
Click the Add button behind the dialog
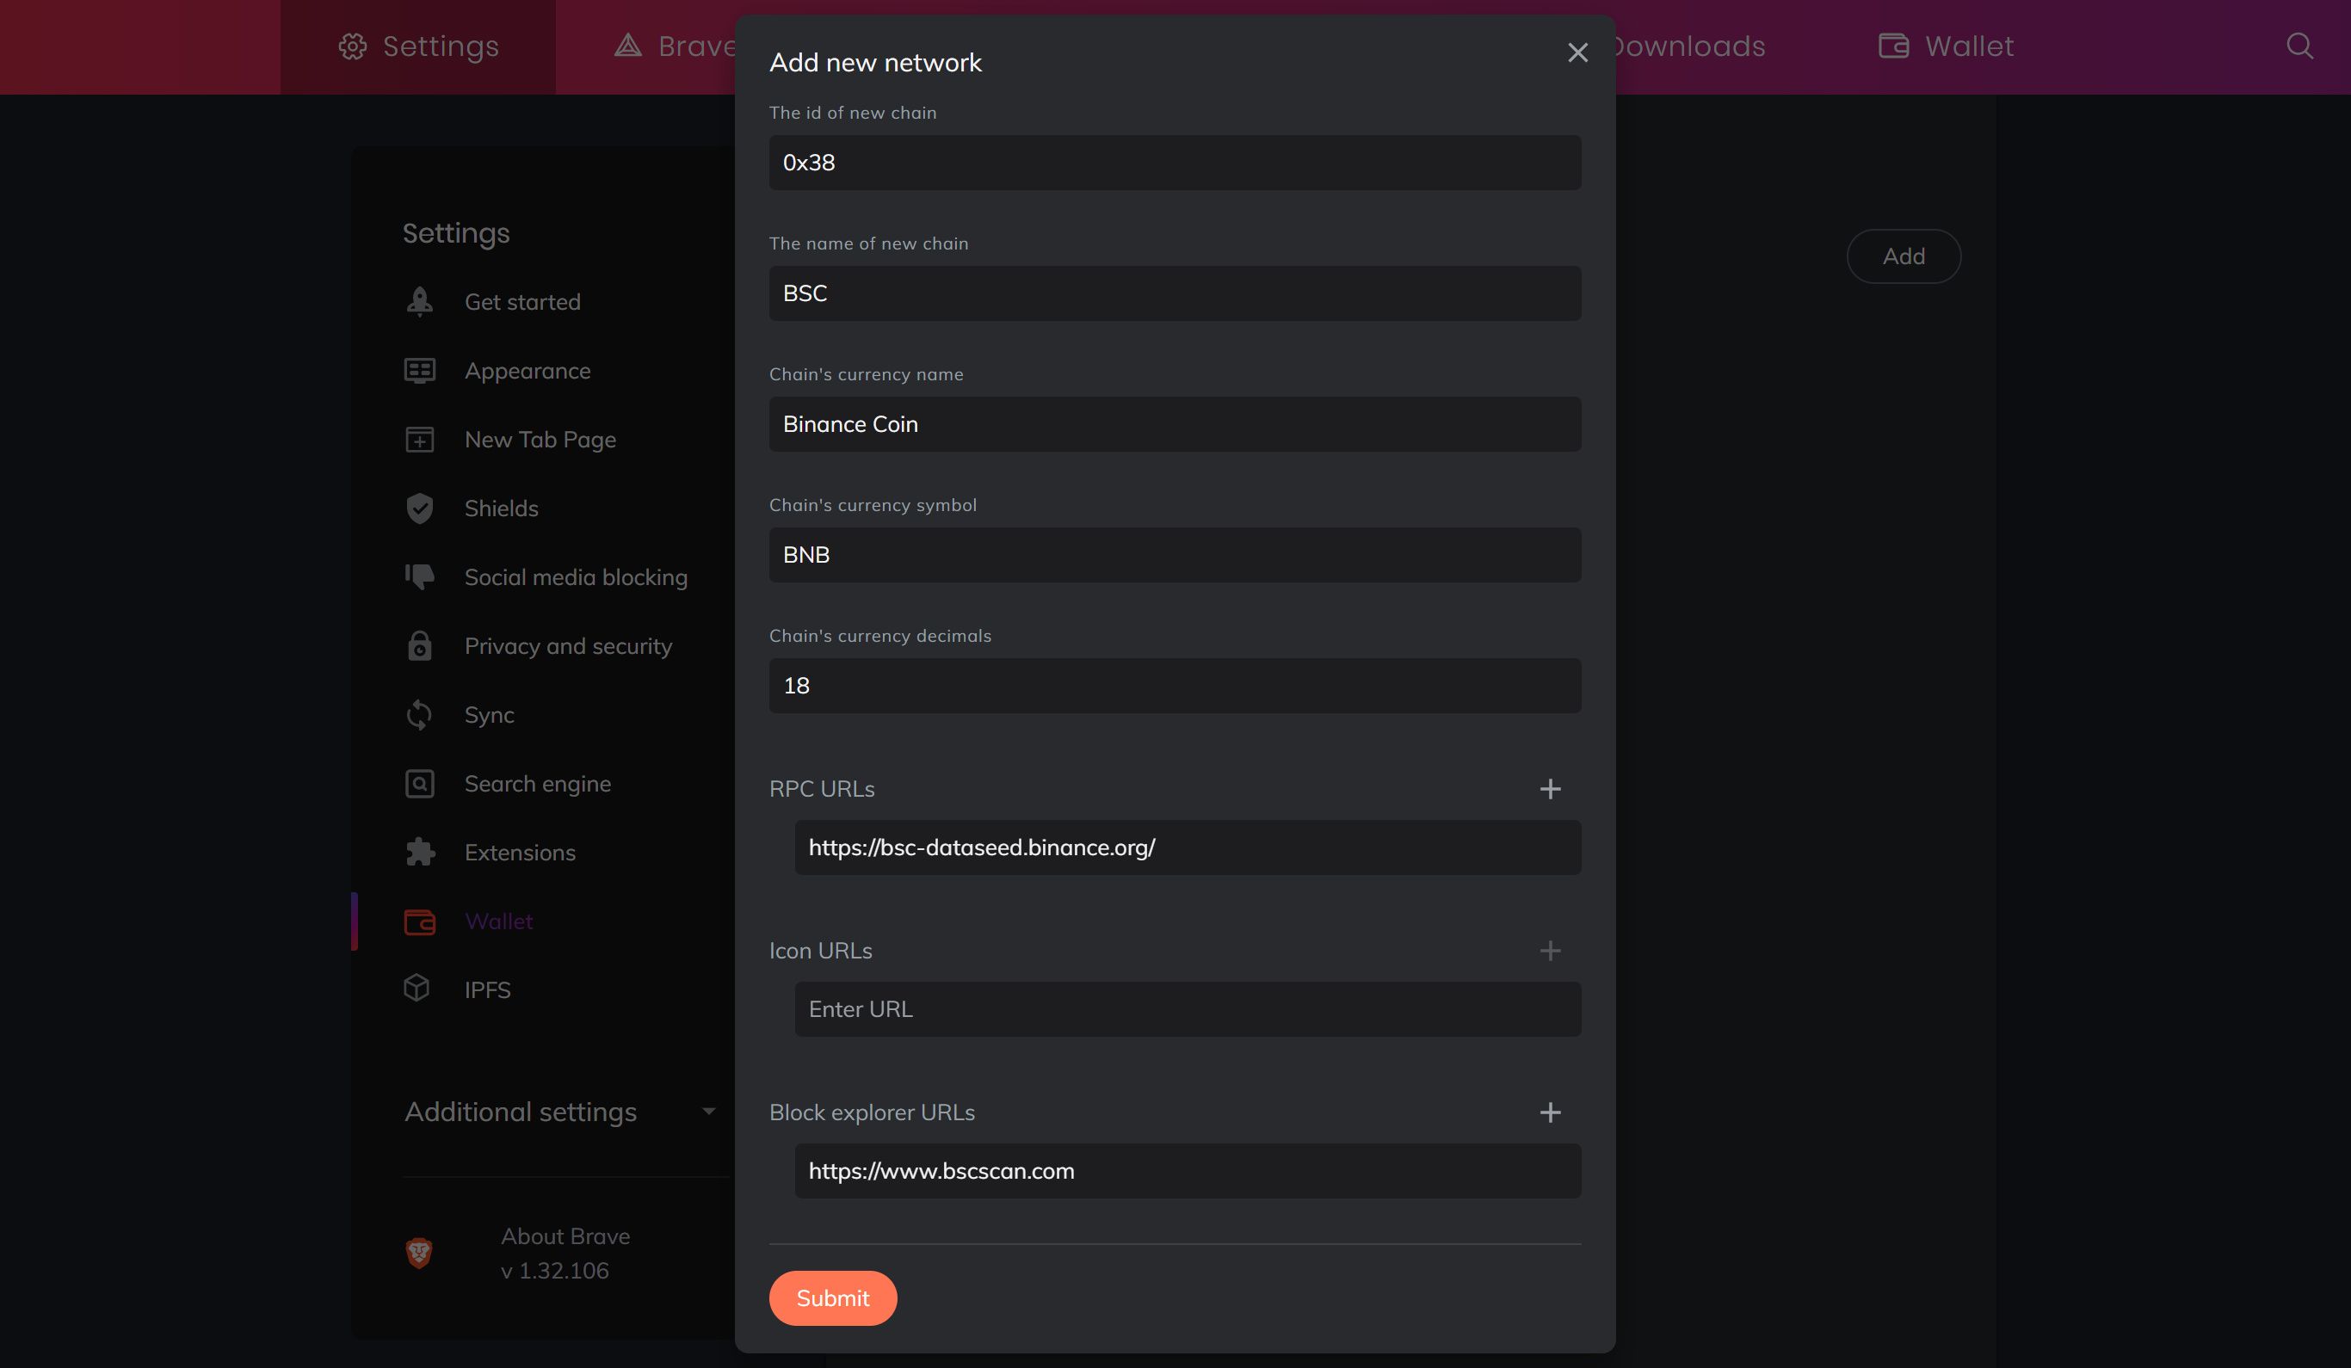(x=1904, y=256)
